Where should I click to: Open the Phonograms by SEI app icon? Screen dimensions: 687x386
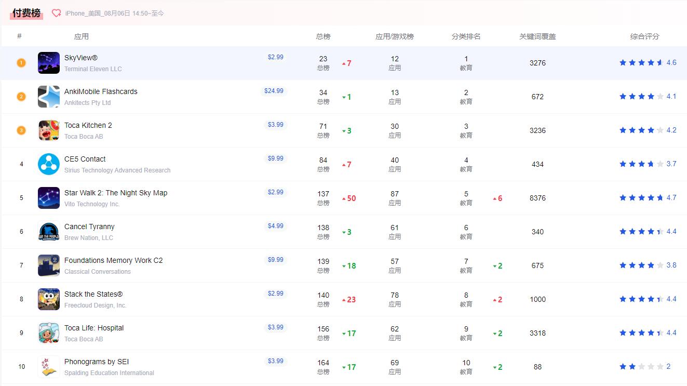pos(49,367)
